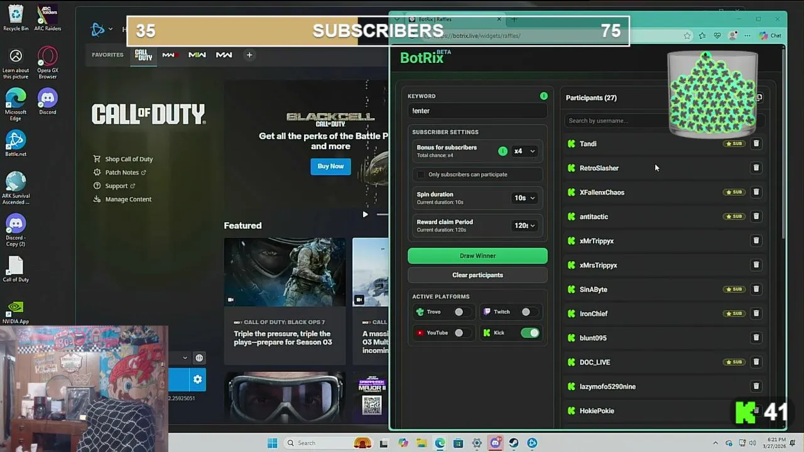804x452 pixels.
Task: Click the Clear participants button
Action: point(477,275)
